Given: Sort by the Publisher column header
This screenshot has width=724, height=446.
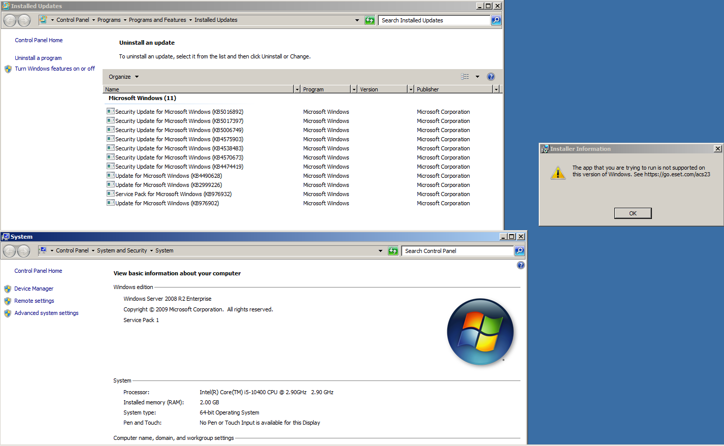Looking at the screenshot, I should point(453,89).
